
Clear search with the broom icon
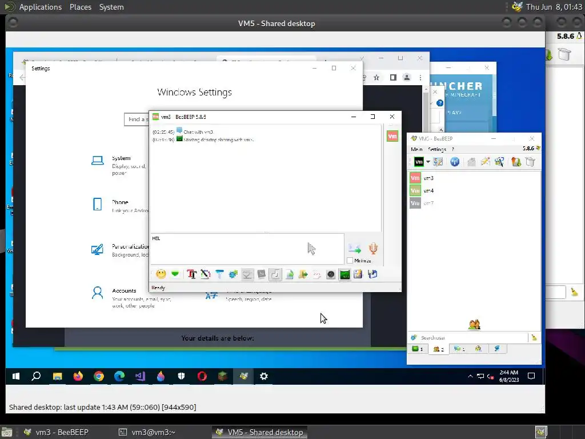pyautogui.click(x=534, y=337)
